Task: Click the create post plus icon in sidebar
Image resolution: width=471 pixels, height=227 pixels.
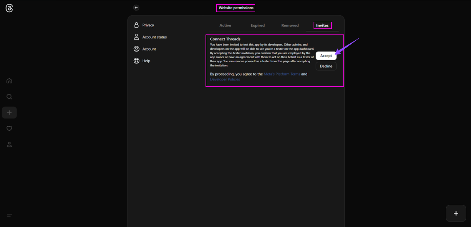Action: [x=9, y=113]
